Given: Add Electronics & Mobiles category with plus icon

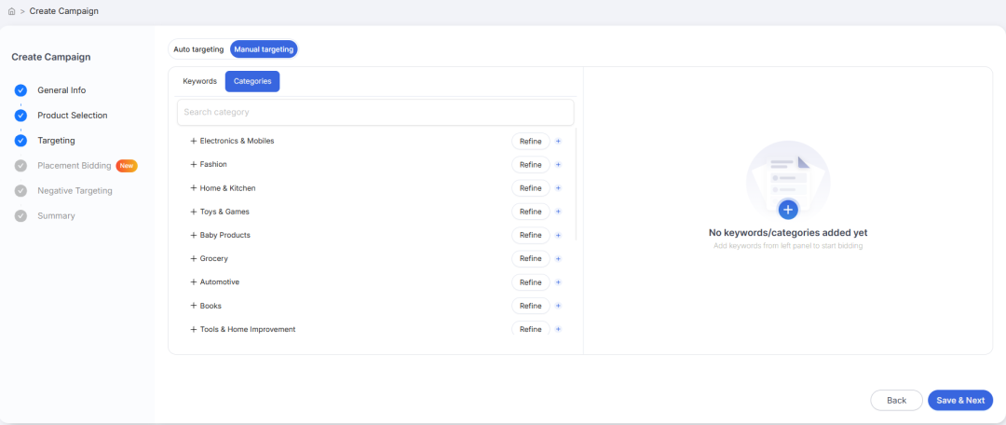Looking at the screenshot, I should [558, 142].
